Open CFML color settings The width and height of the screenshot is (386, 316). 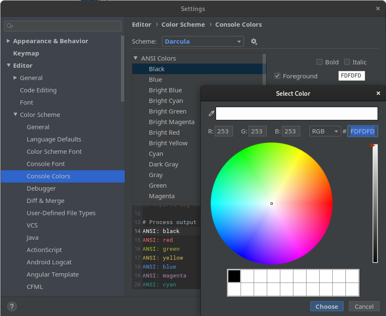pyautogui.click(x=35, y=287)
